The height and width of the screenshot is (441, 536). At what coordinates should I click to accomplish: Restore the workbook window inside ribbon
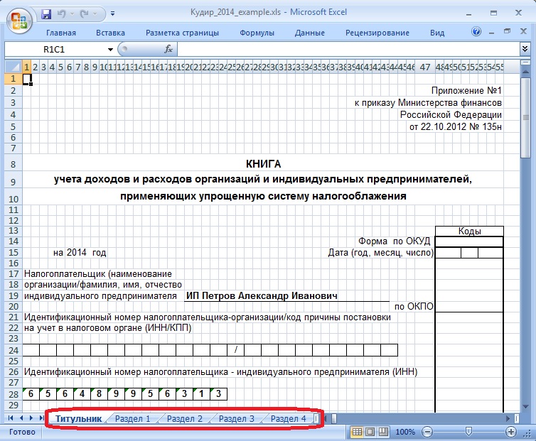pyautogui.click(x=508, y=31)
